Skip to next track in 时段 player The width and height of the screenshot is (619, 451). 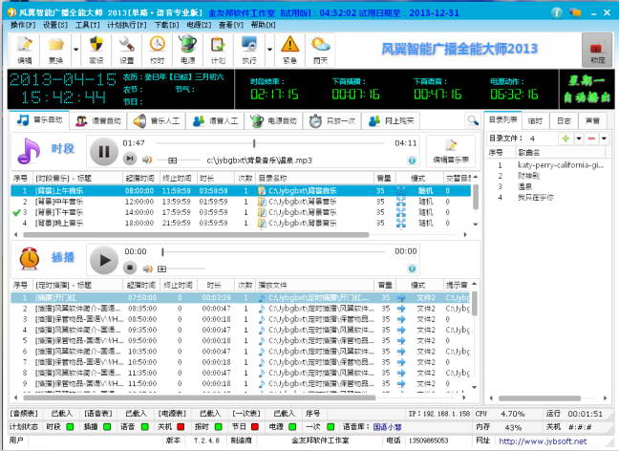coord(130,159)
